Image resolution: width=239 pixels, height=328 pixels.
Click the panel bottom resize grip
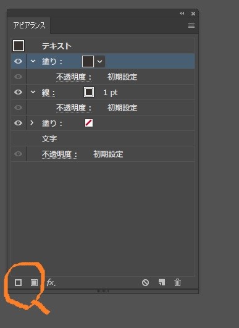pyautogui.click(x=103, y=291)
